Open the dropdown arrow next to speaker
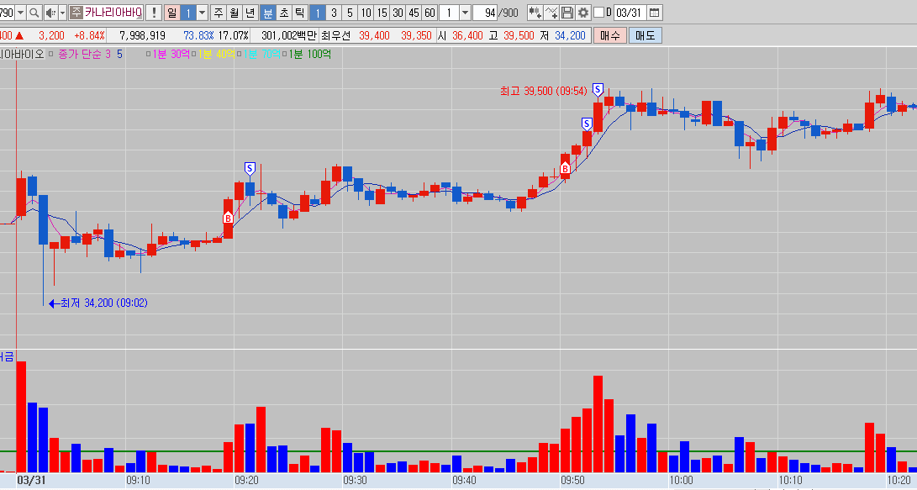 pos(61,13)
